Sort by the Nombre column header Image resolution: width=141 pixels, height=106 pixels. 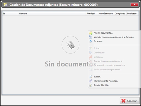coord(52,14)
